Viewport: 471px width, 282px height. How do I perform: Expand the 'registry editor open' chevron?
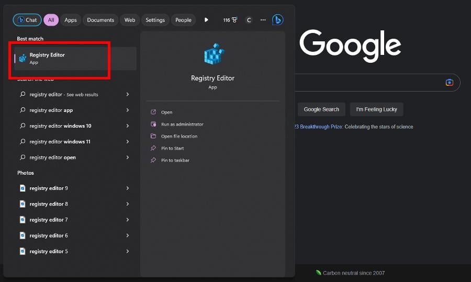128,157
